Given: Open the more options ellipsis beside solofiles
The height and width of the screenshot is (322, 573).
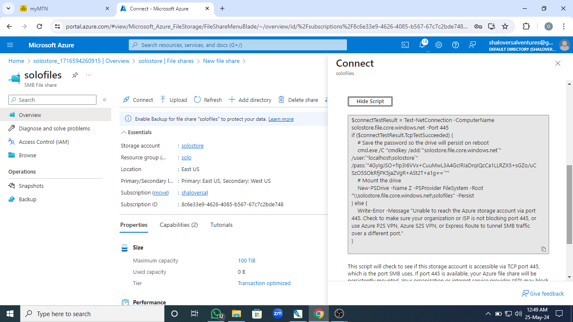Looking at the screenshot, I should [x=89, y=75].
